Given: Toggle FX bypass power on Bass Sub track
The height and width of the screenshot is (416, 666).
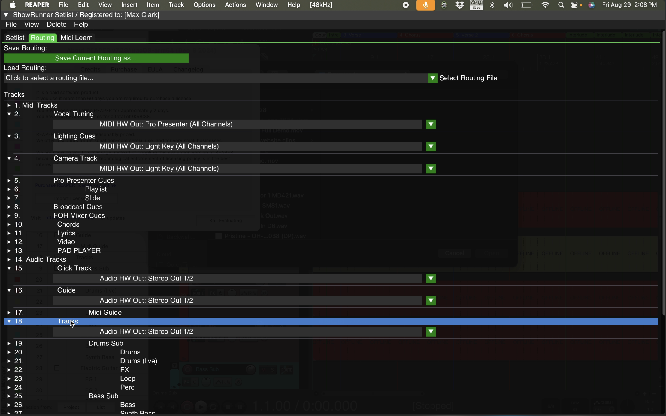Looking at the screenshot, I should click(195, 382).
